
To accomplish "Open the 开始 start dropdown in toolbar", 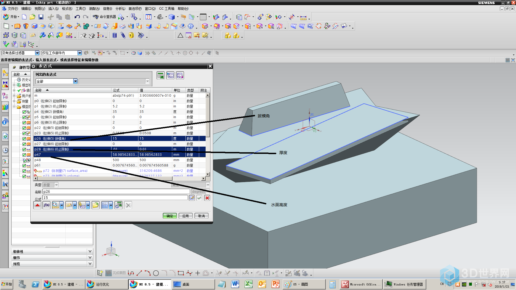I will click(11, 17).
